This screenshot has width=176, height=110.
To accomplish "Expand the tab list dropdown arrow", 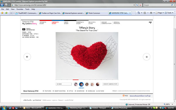I will (14, 13).
